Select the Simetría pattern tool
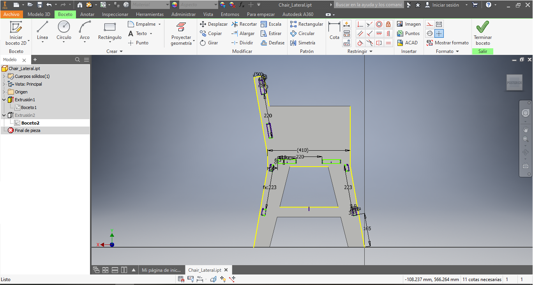Screen dimensions: 533x285 (303, 43)
